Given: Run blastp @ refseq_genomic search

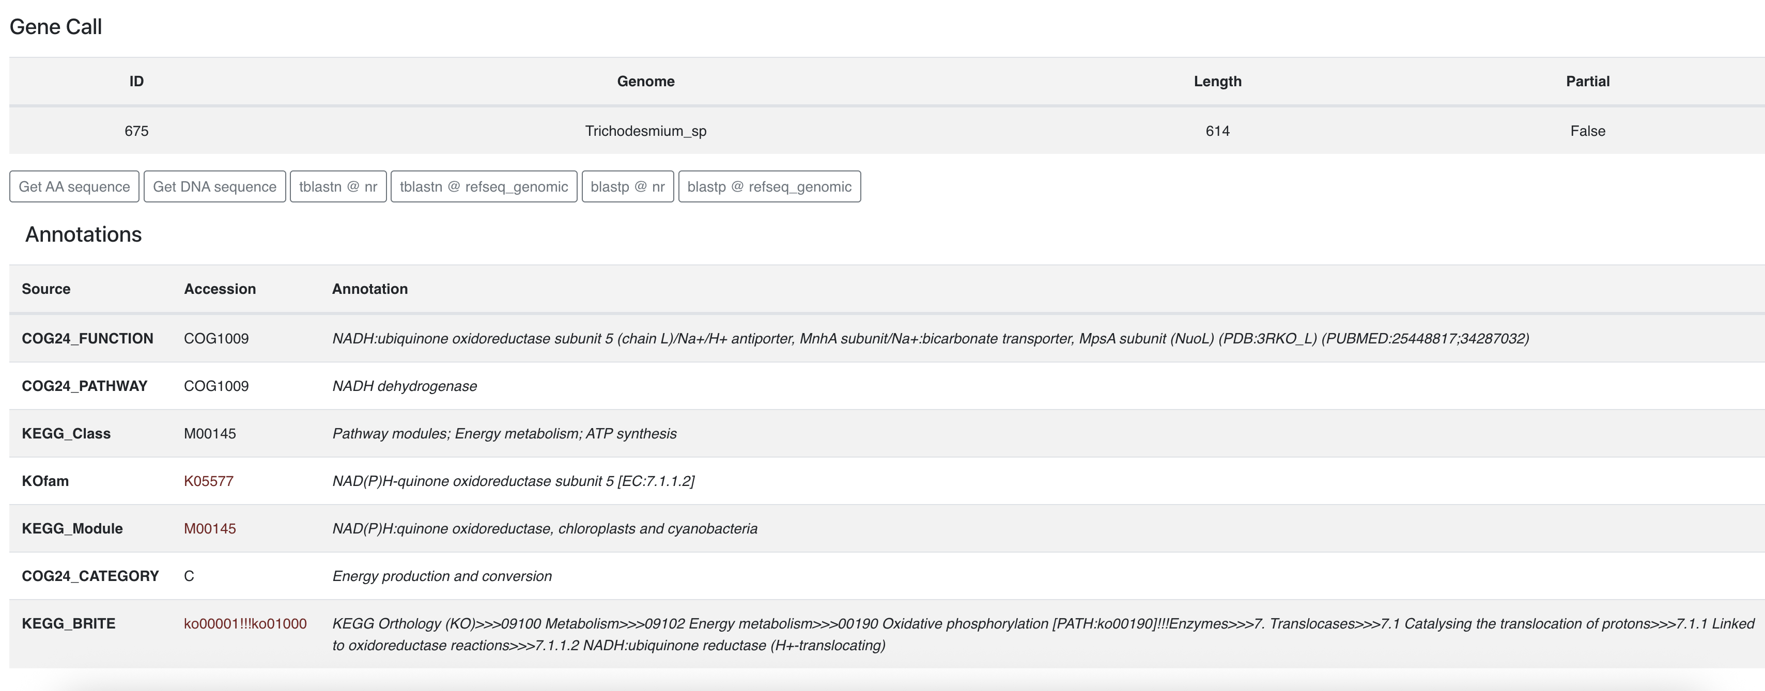Looking at the screenshot, I should pos(769,186).
